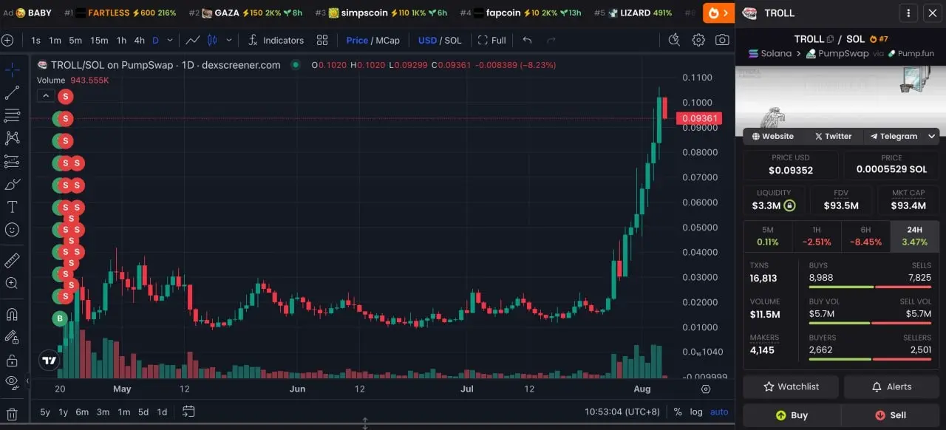Open the Telegram link
The image size is (946, 430).
[894, 136]
